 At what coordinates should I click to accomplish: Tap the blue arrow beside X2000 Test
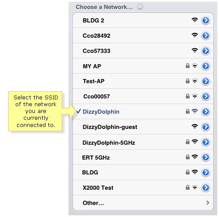pos(205,188)
